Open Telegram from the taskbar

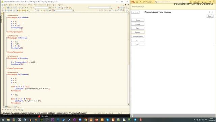(x=135, y=120)
